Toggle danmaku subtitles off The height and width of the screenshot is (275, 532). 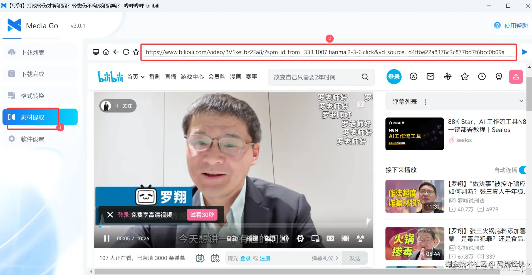(200, 258)
